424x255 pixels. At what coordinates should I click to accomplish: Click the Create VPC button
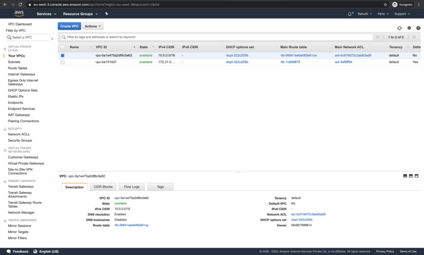click(x=69, y=26)
